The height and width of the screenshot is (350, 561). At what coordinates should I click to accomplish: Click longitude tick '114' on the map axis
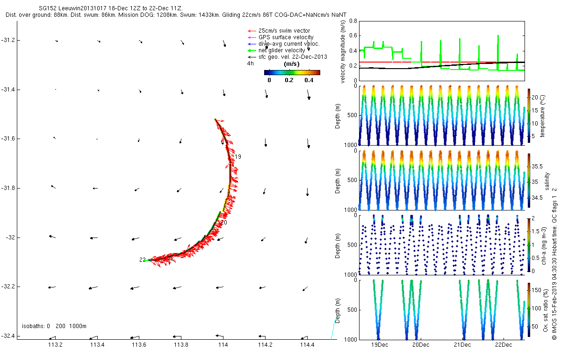click(x=223, y=345)
